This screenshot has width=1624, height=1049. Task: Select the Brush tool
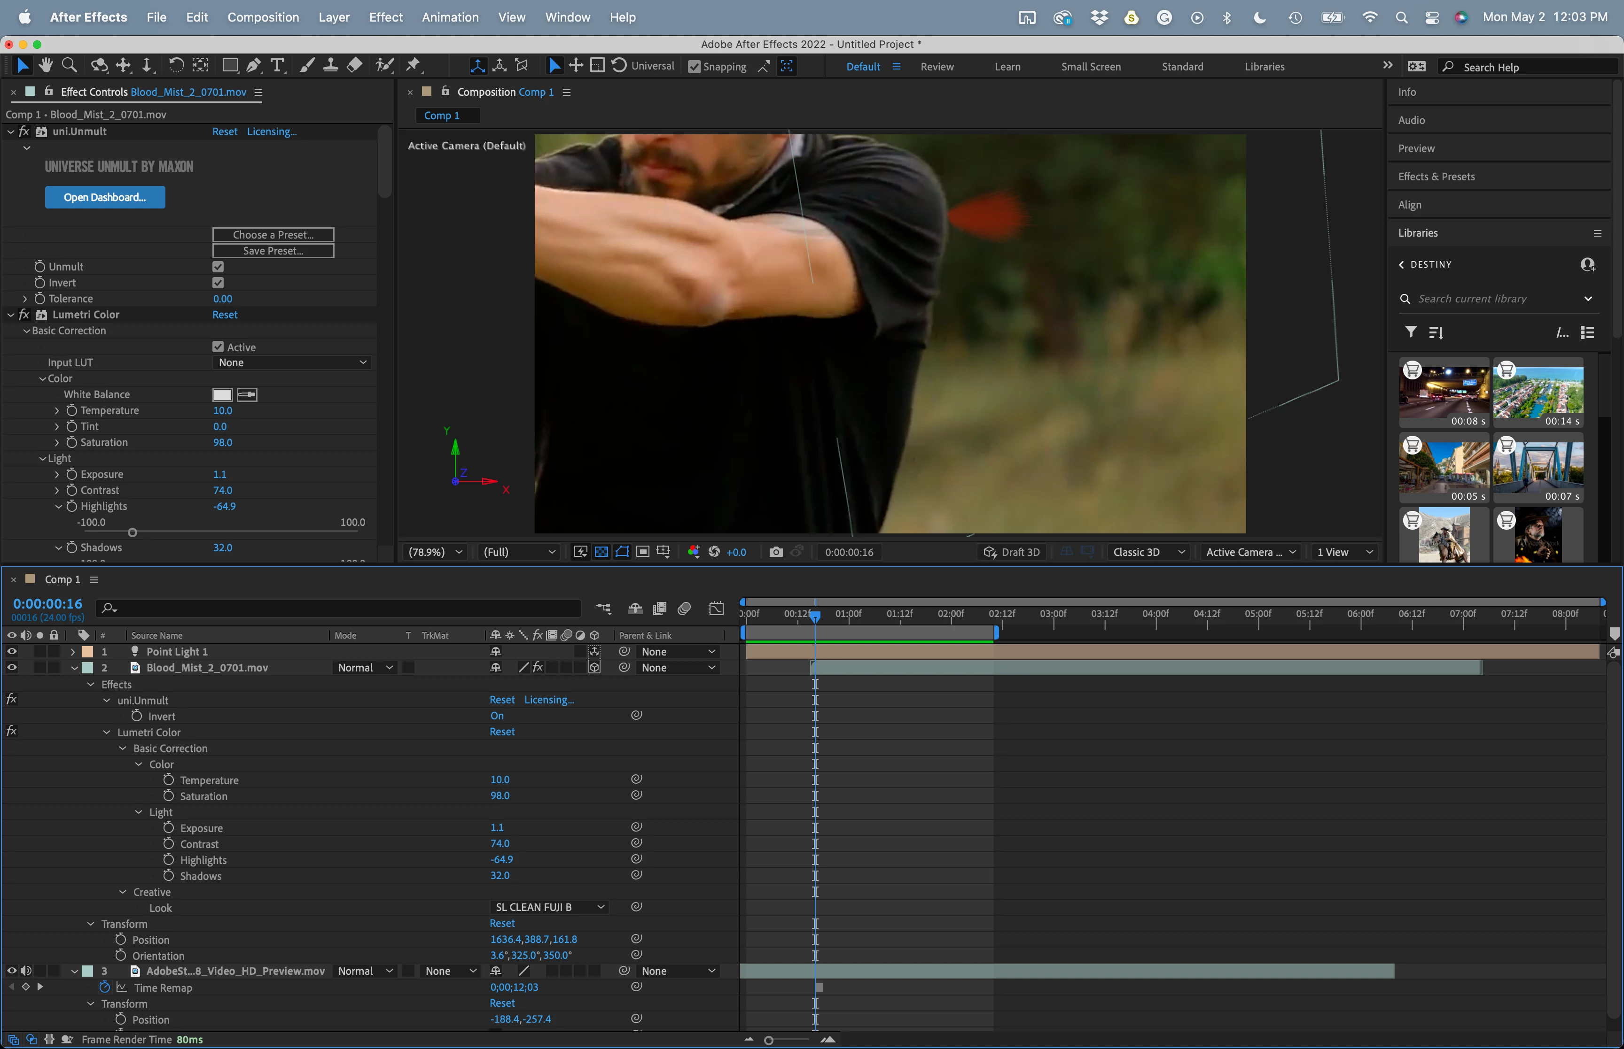tap(307, 65)
